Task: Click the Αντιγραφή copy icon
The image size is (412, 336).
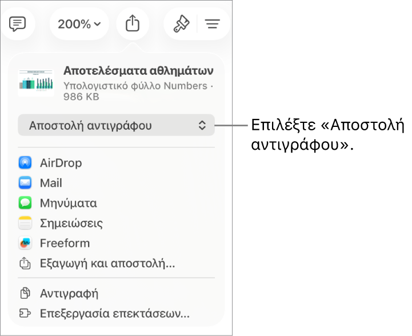Action: (x=25, y=293)
